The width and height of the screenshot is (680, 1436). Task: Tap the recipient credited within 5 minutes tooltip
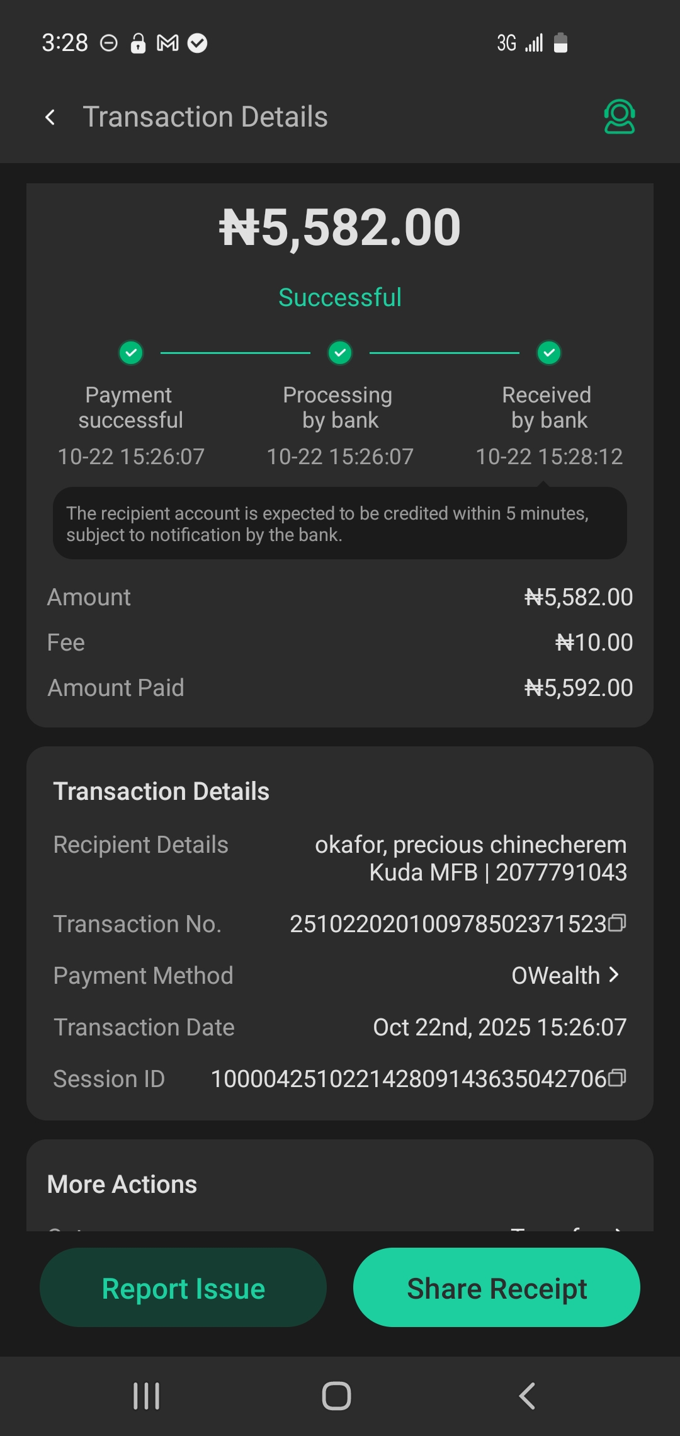click(x=340, y=523)
